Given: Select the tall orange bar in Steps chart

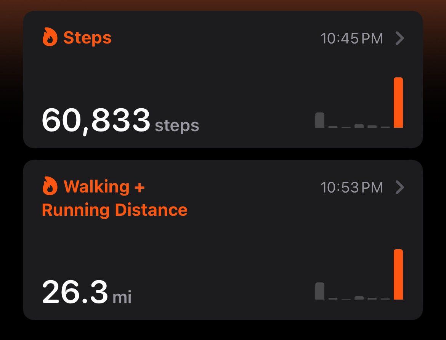Looking at the screenshot, I should [x=398, y=103].
